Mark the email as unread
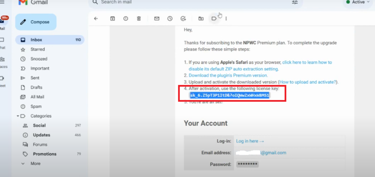375x177 pixels. coord(157,19)
